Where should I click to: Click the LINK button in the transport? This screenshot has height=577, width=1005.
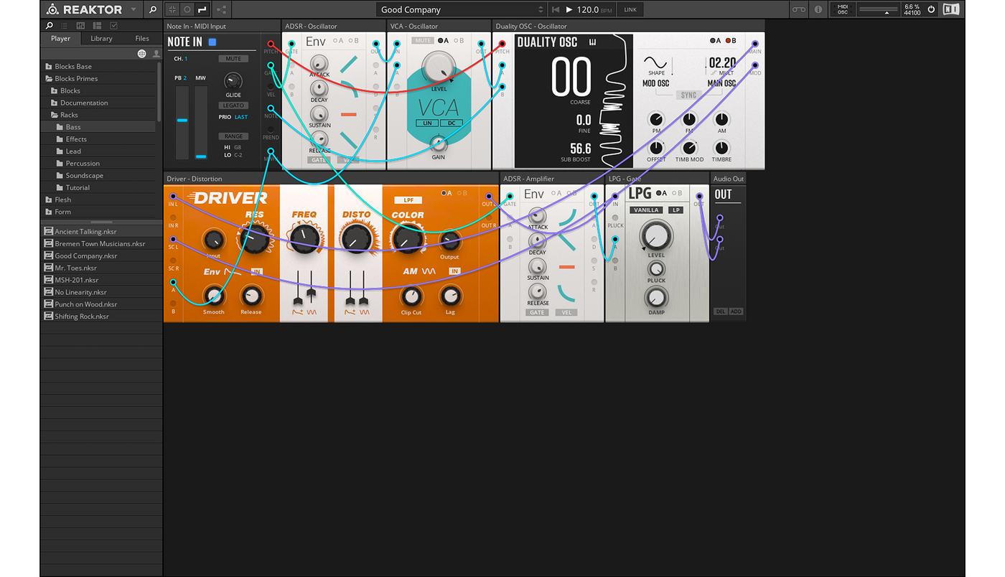coord(630,9)
